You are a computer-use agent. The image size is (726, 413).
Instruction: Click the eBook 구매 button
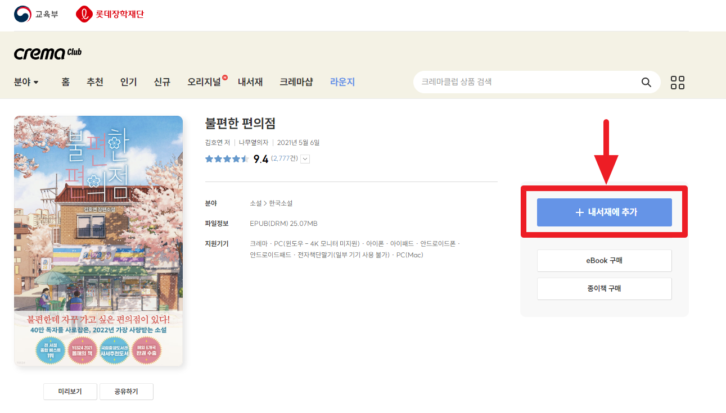(605, 261)
